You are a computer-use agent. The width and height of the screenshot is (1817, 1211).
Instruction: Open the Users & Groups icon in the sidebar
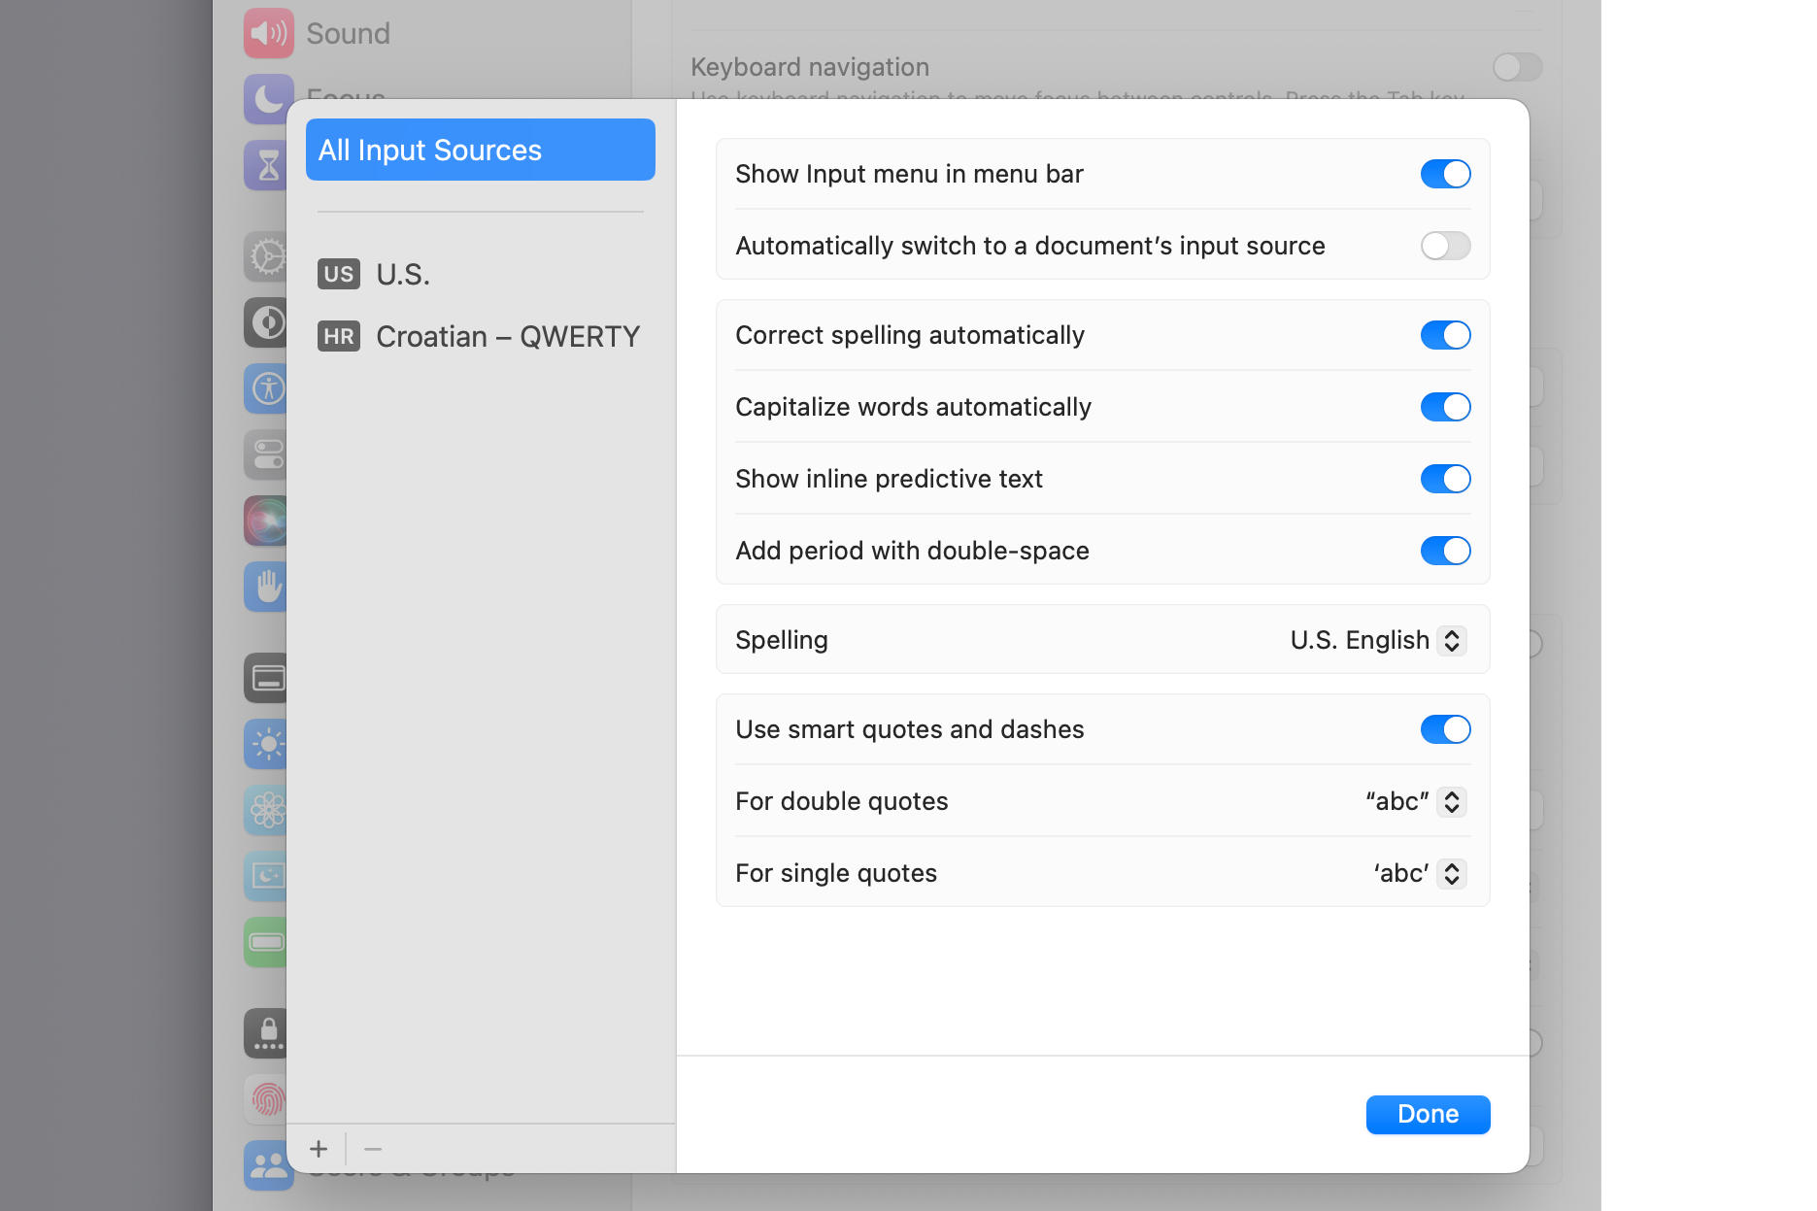pyautogui.click(x=268, y=1165)
